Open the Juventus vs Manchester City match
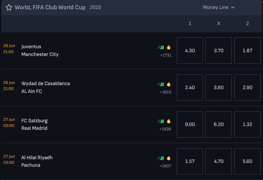 40,50
